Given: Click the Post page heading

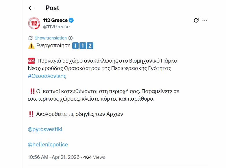Looking at the screenshot, I should [52, 8].
